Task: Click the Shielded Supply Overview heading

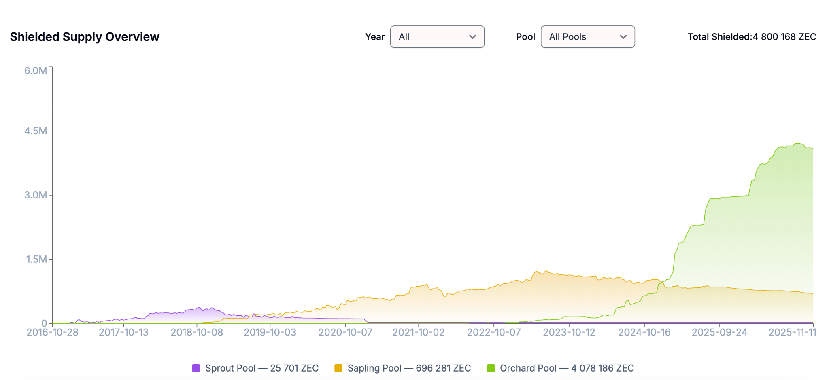Action: [x=85, y=37]
